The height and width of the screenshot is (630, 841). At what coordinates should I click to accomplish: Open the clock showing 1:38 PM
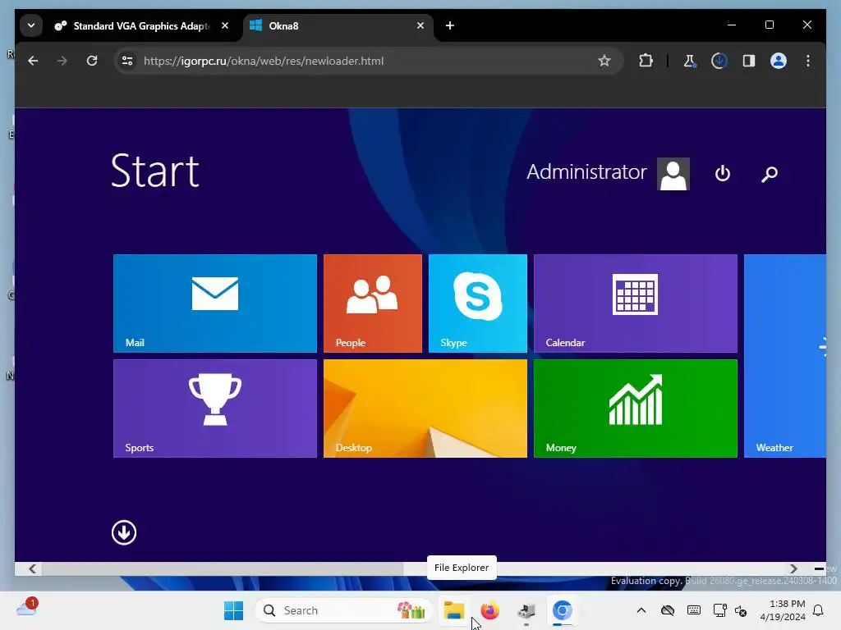click(783, 610)
